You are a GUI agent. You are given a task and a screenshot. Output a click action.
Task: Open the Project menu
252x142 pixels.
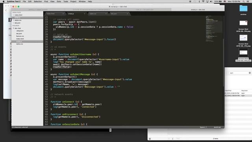(73, 2)
